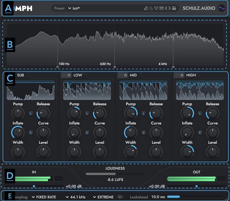Click the SCHULZ.AUDIO waveform logo
Image resolution: width=230 pixels, height=201 pixels.
point(221,8)
